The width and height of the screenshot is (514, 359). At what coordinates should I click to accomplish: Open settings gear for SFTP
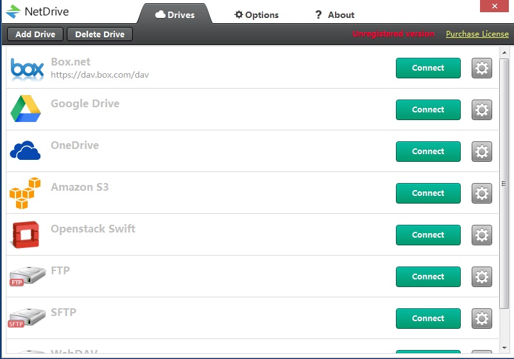tap(481, 319)
